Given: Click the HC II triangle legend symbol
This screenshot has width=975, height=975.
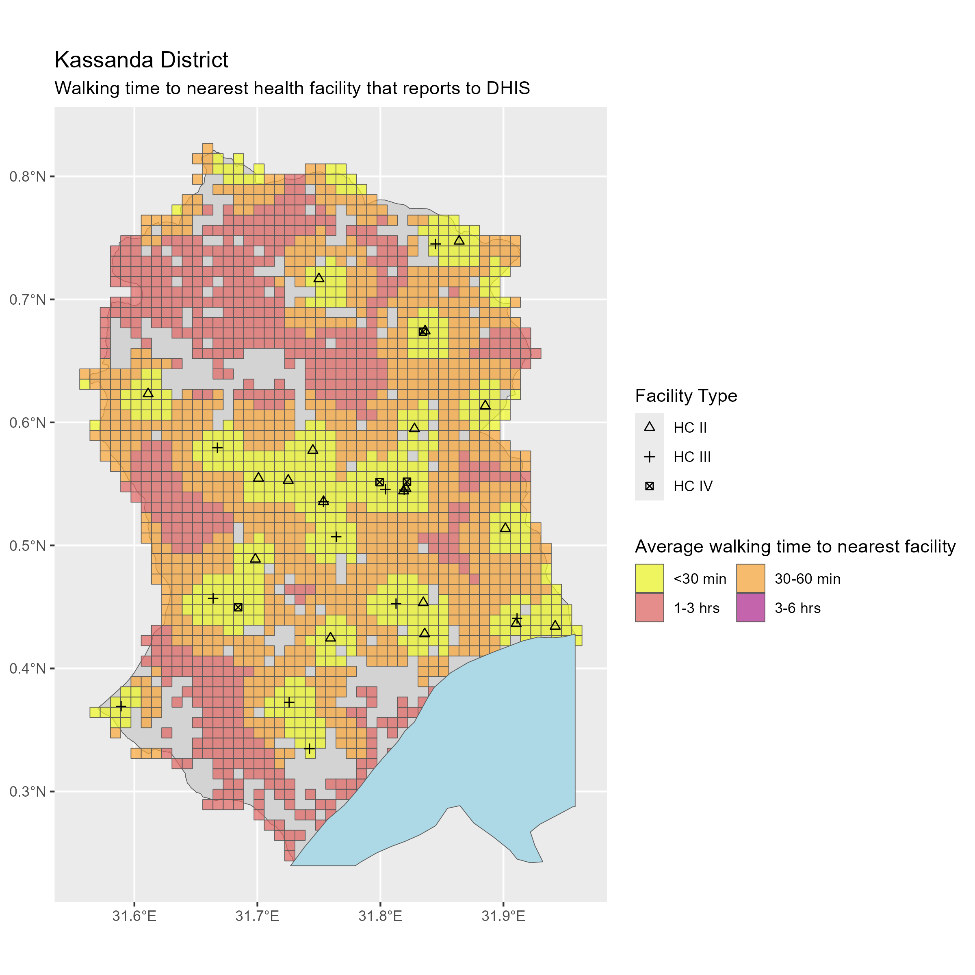Looking at the screenshot, I should [650, 427].
